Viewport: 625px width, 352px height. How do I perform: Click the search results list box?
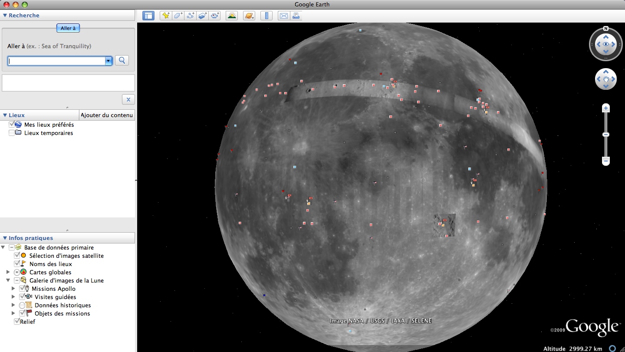(68, 83)
